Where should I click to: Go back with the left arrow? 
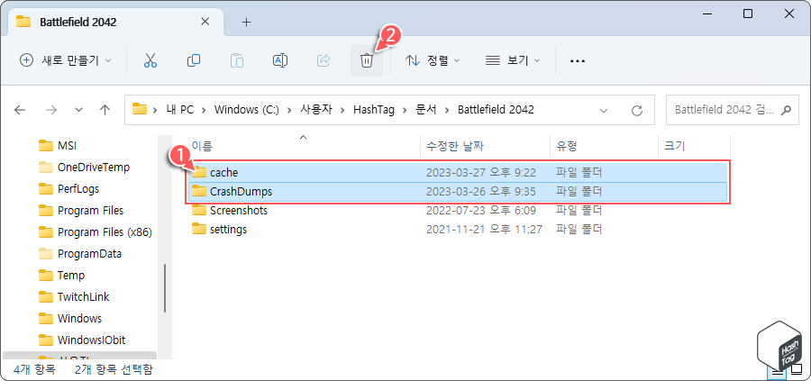point(20,110)
